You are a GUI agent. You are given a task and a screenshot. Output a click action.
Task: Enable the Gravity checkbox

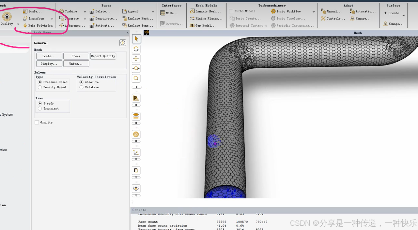(x=37, y=122)
